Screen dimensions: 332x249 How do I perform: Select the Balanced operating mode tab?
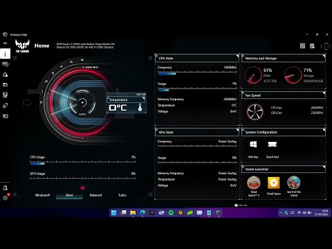(x=95, y=195)
